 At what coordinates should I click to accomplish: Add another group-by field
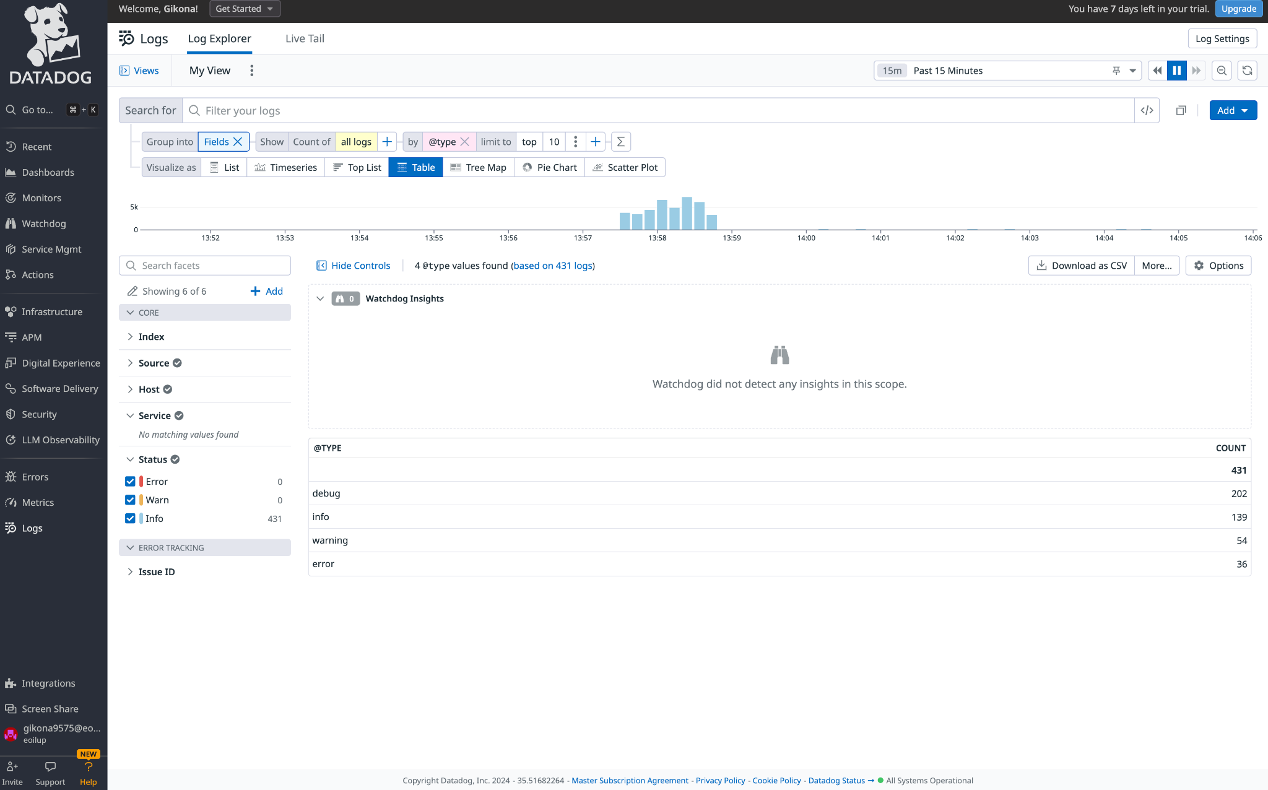(x=595, y=142)
